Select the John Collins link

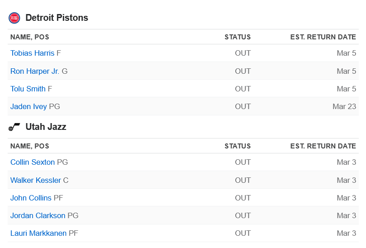(x=31, y=198)
